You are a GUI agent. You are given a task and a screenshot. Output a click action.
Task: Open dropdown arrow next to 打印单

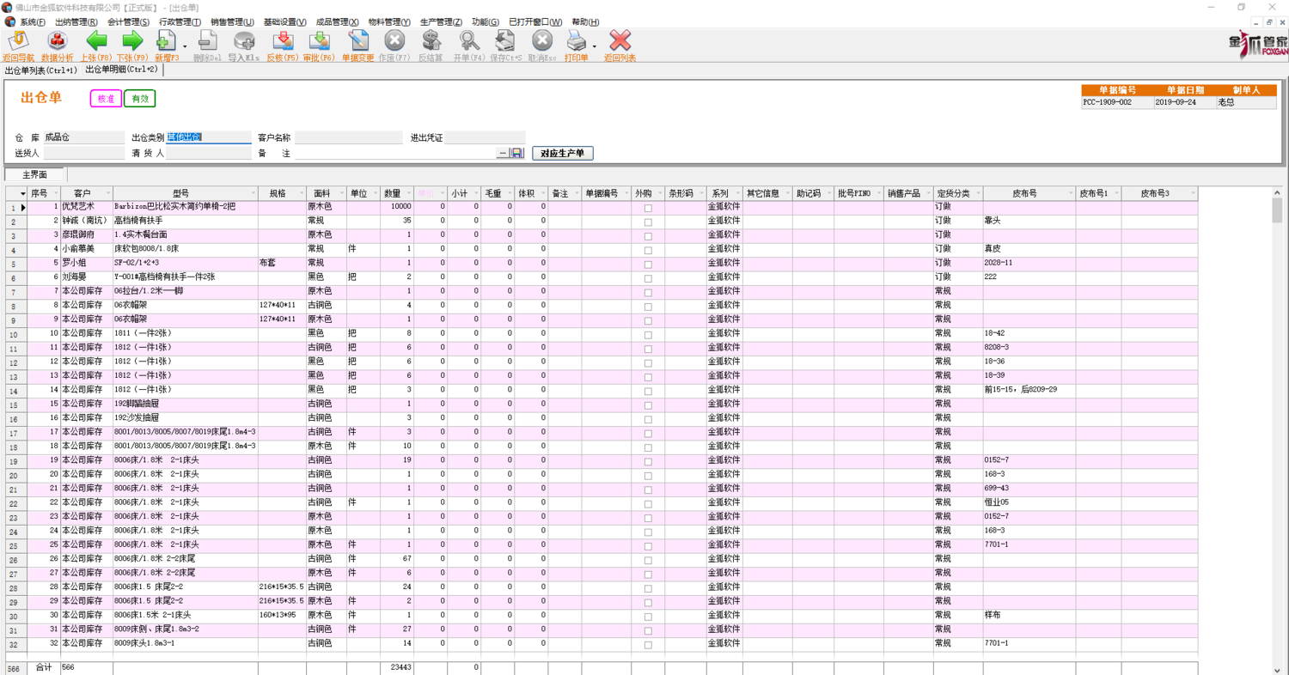pos(595,46)
